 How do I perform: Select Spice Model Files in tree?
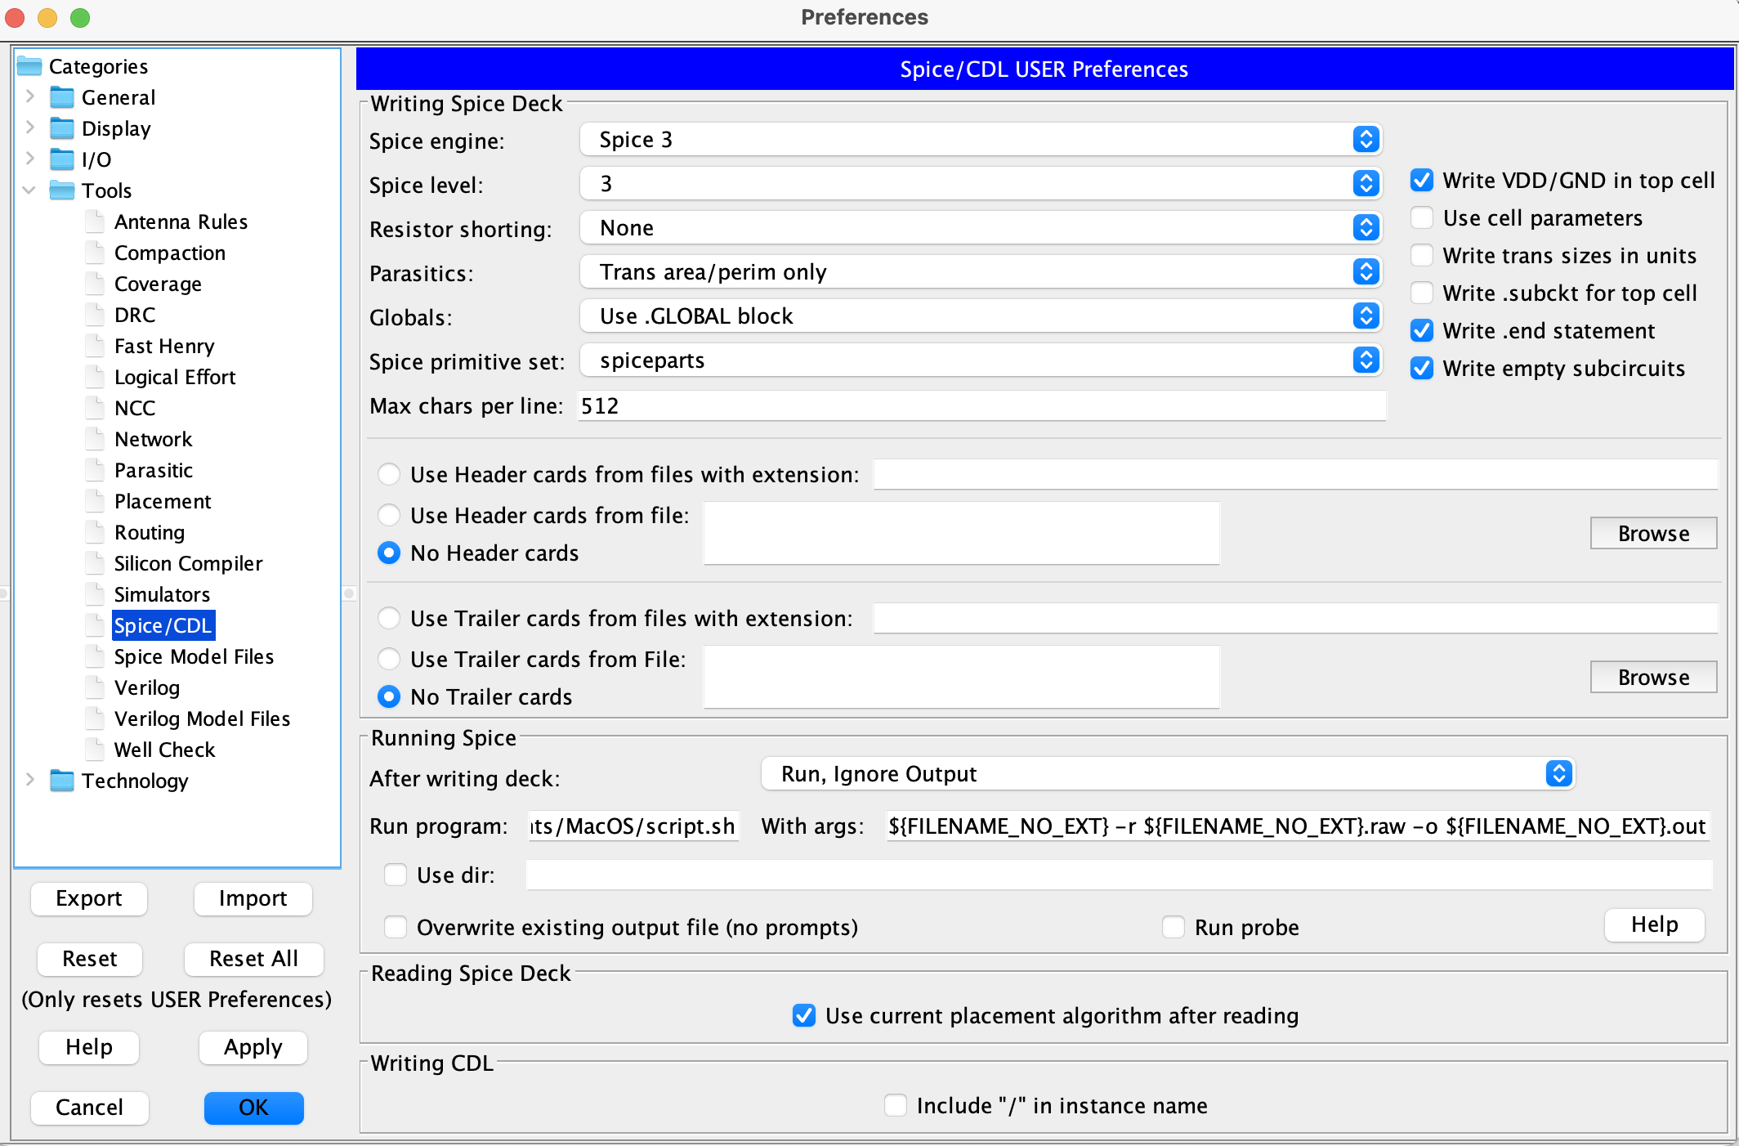pyautogui.click(x=194, y=656)
